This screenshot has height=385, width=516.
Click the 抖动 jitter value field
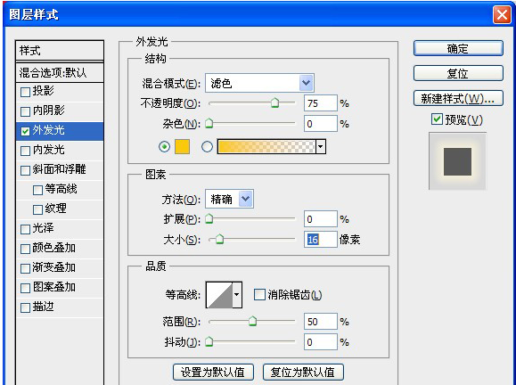coord(321,342)
